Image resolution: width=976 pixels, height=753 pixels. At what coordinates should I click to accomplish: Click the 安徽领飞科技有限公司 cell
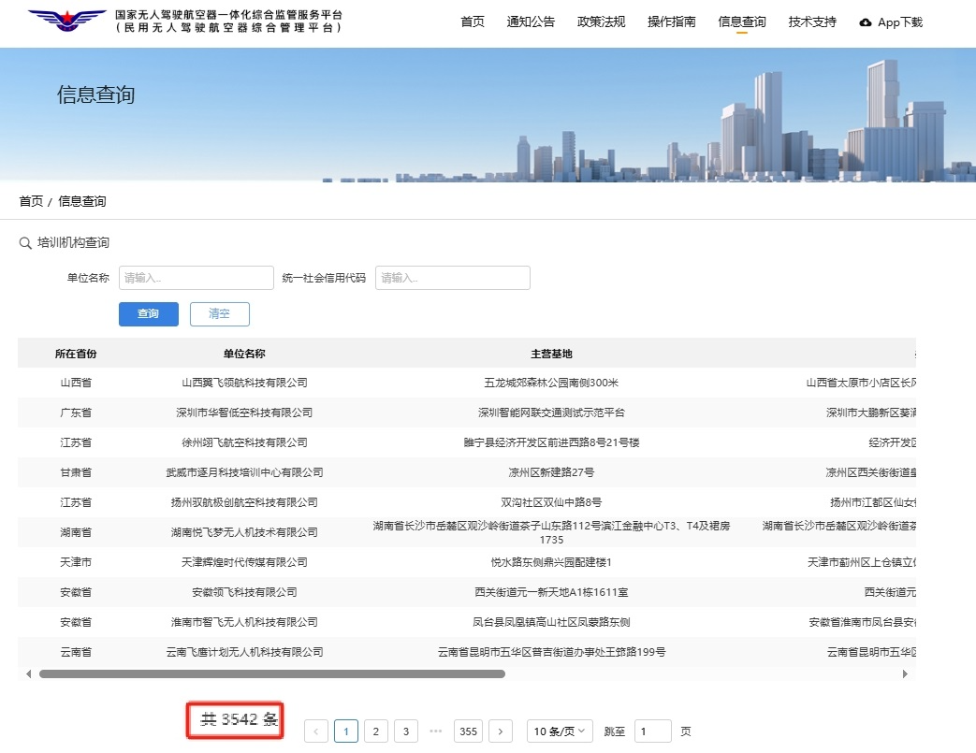(x=244, y=592)
